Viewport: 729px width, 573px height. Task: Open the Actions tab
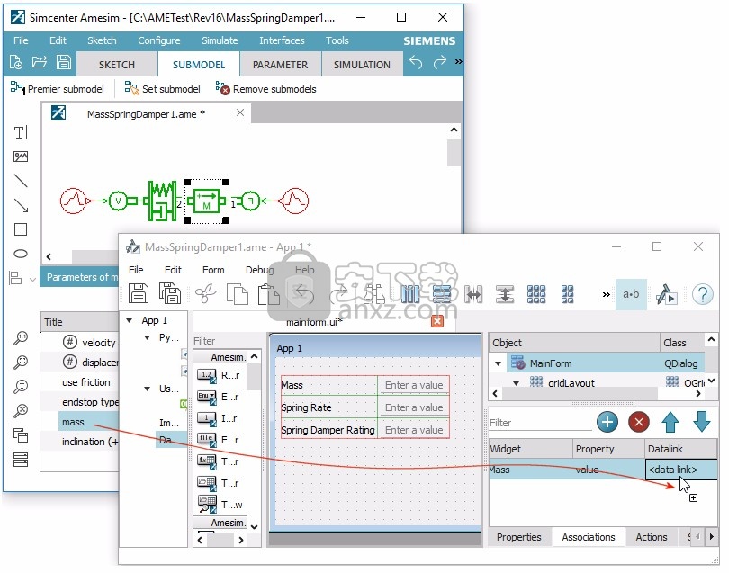click(x=652, y=537)
